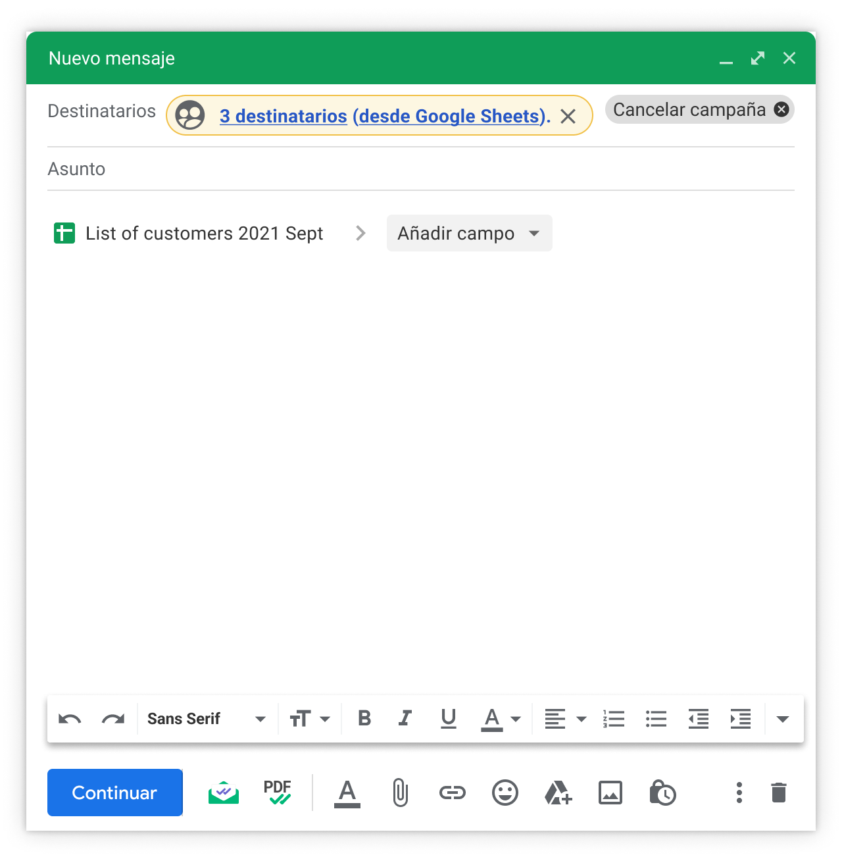Click the PDF tracking icon
842x861 pixels.
(278, 793)
